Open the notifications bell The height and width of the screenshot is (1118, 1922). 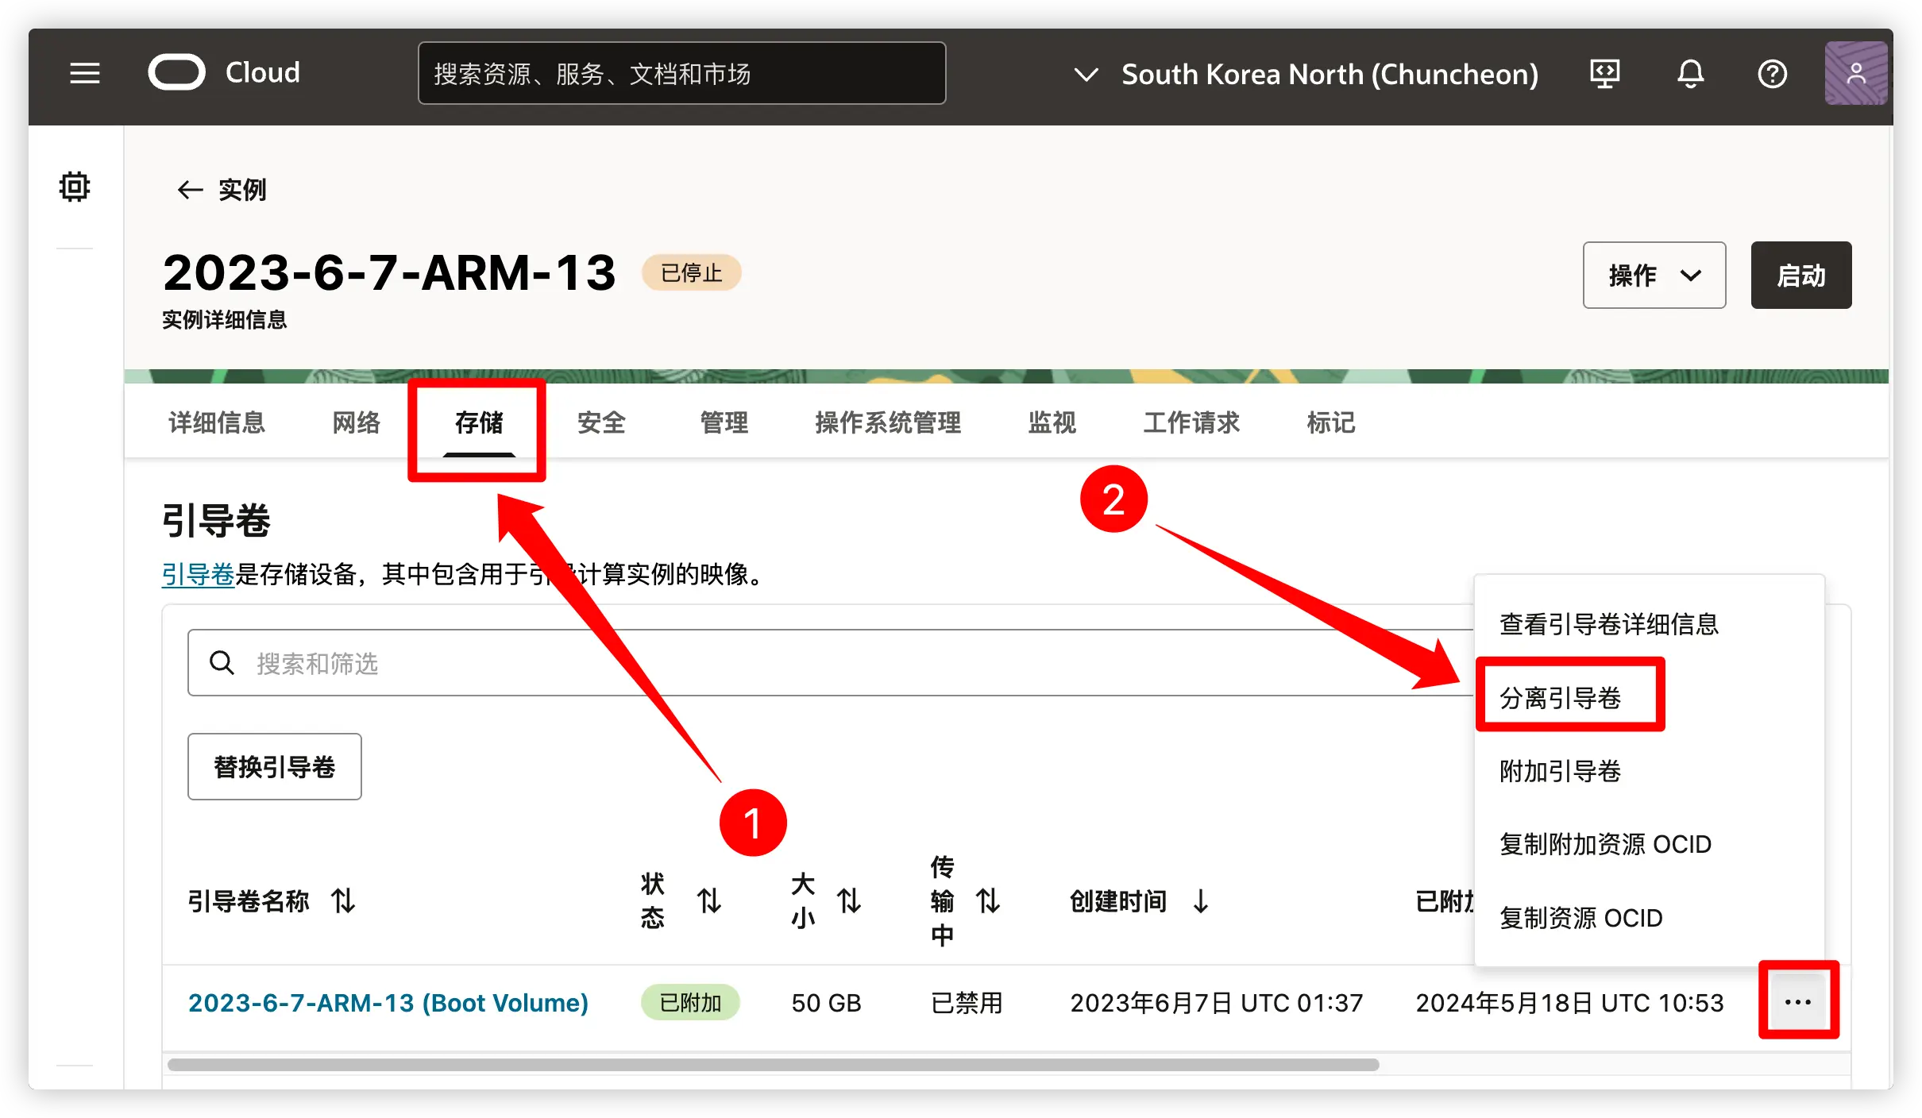coord(1690,73)
